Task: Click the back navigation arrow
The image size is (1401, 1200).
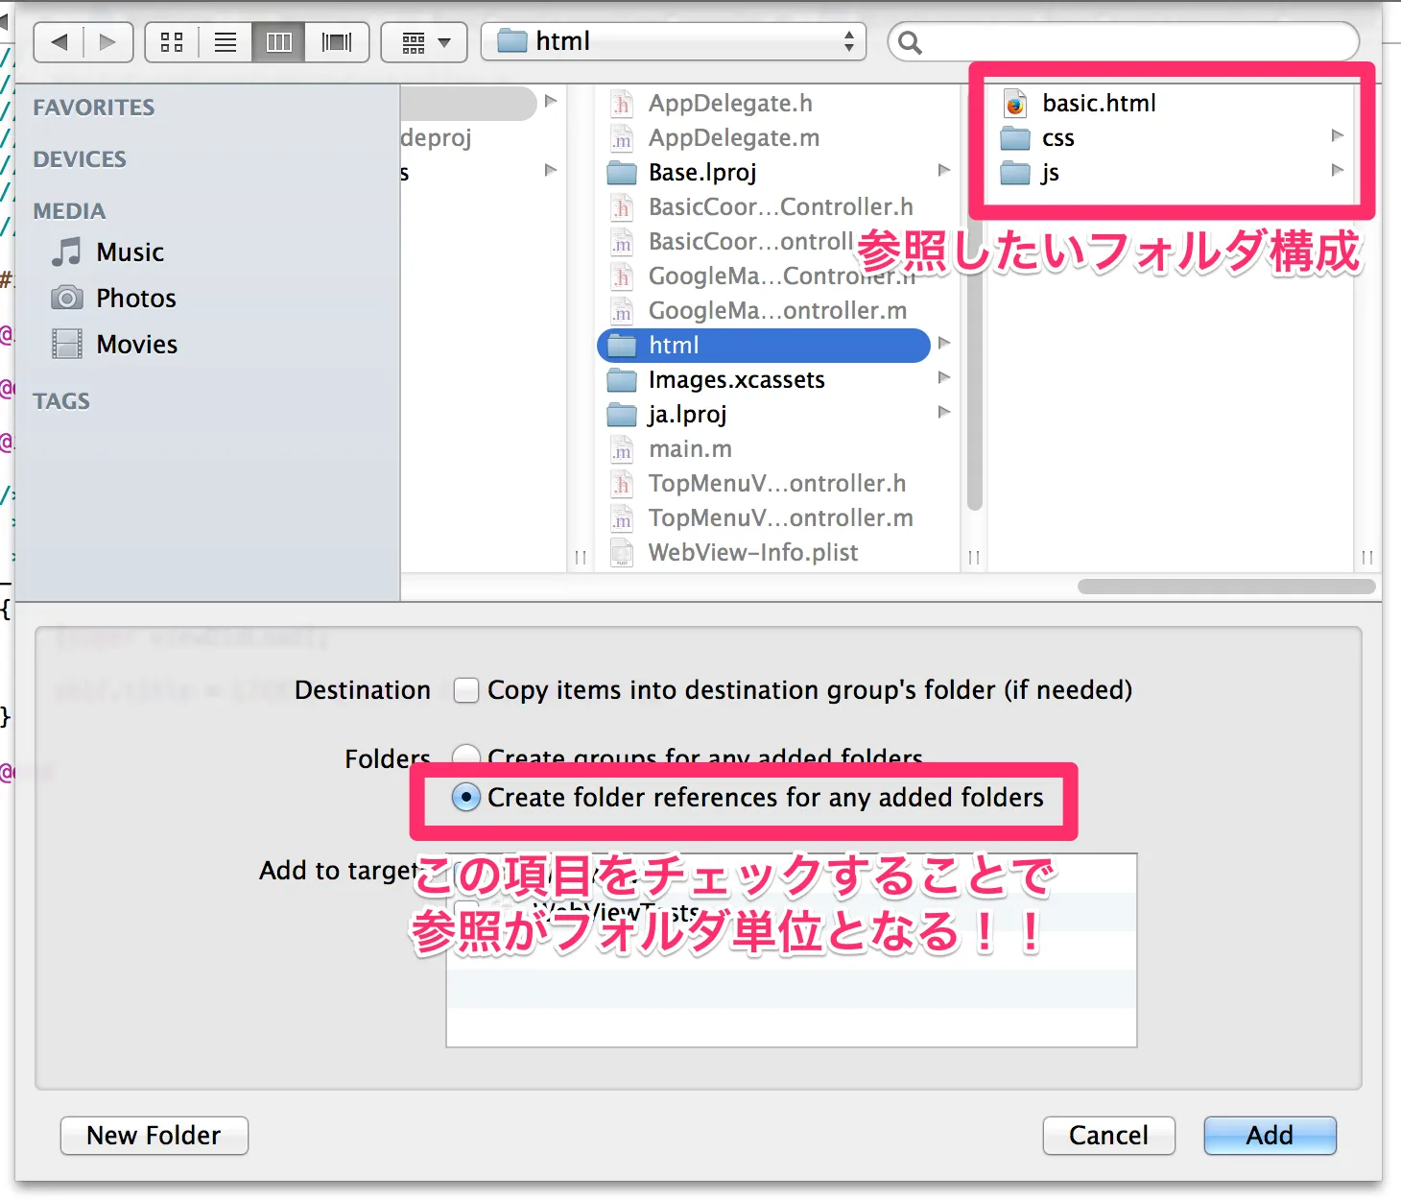Action: [58, 40]
